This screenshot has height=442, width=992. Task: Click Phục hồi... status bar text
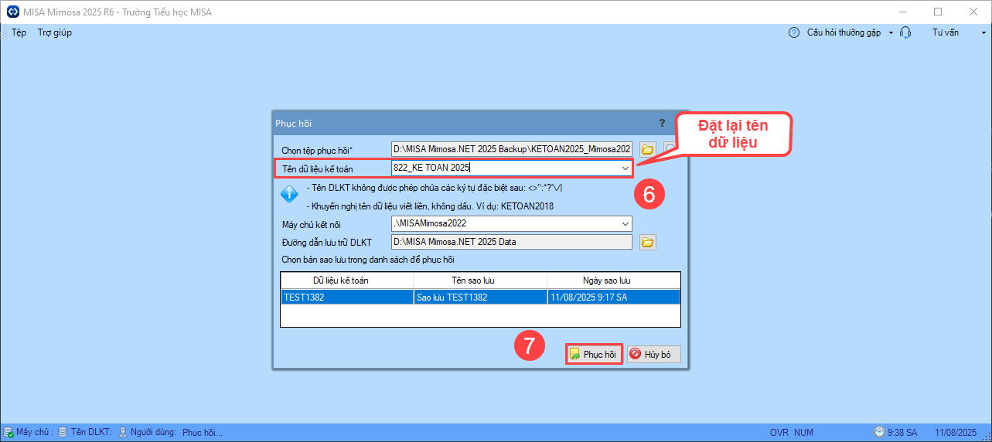point(203,432)
